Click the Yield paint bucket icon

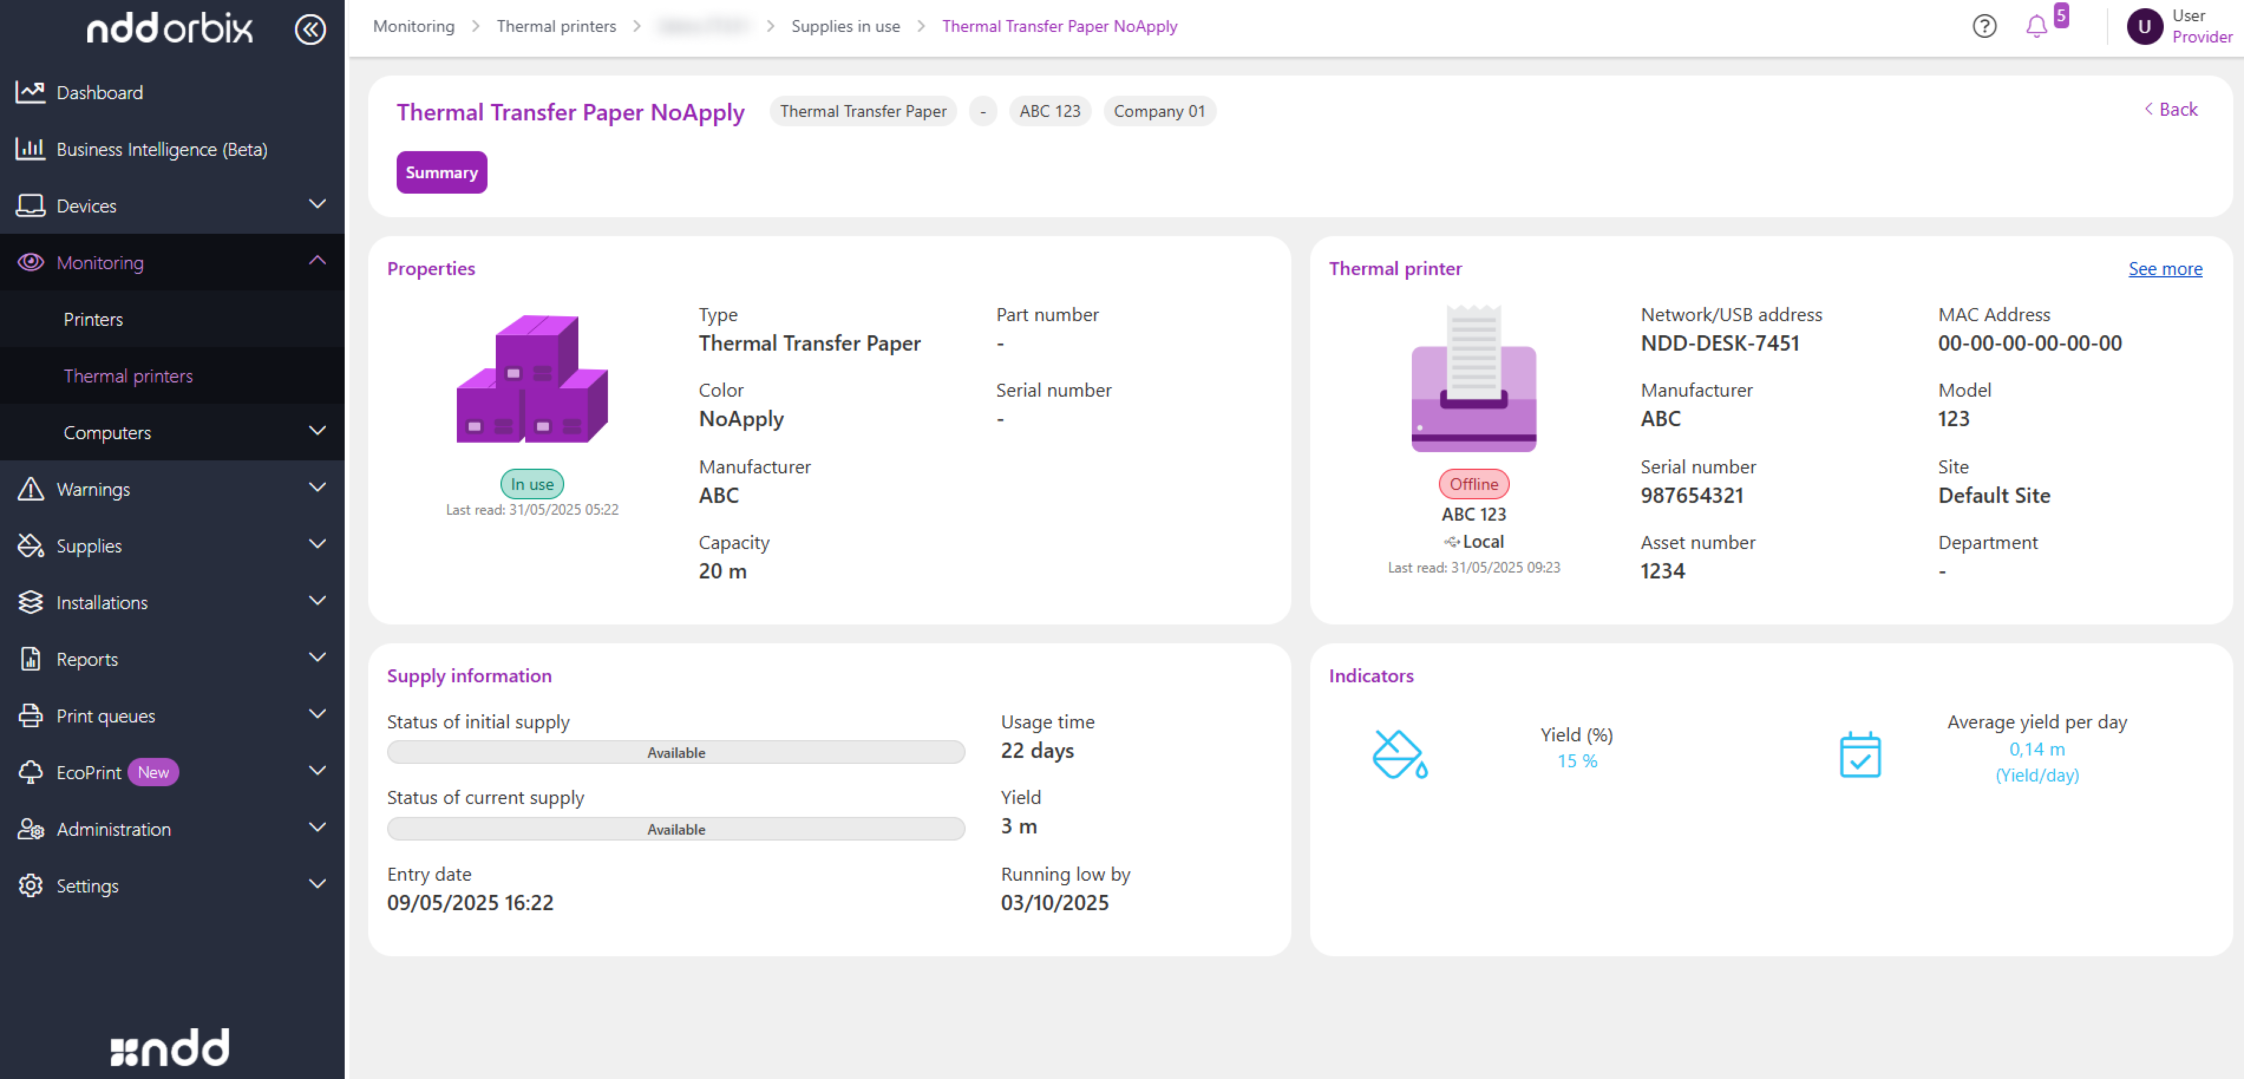click(1399, 753)
